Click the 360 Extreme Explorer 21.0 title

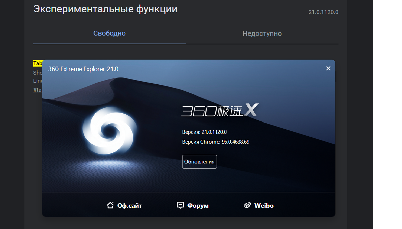[x=83, y=69]
